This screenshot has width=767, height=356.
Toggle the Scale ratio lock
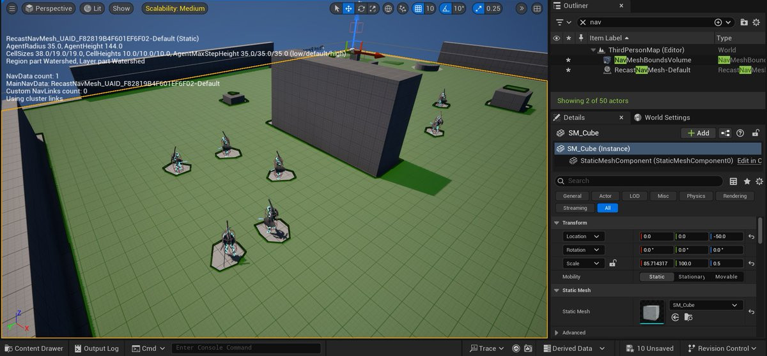pyautogui.click(x=612, y=263)
